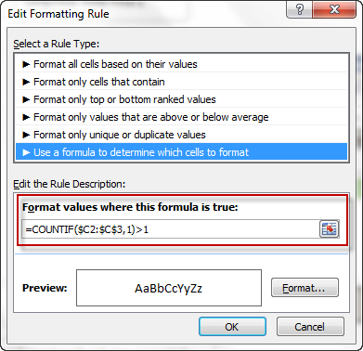The image size is (363, 351).
Task: Open the Format... options button
Action: point(305,288)
